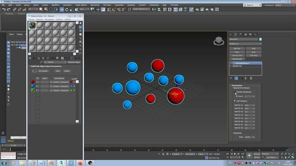Click the Edit Poly modifier button
Image resolution: width=296 pixels, height=166 pixels.
tap(237, 48)
